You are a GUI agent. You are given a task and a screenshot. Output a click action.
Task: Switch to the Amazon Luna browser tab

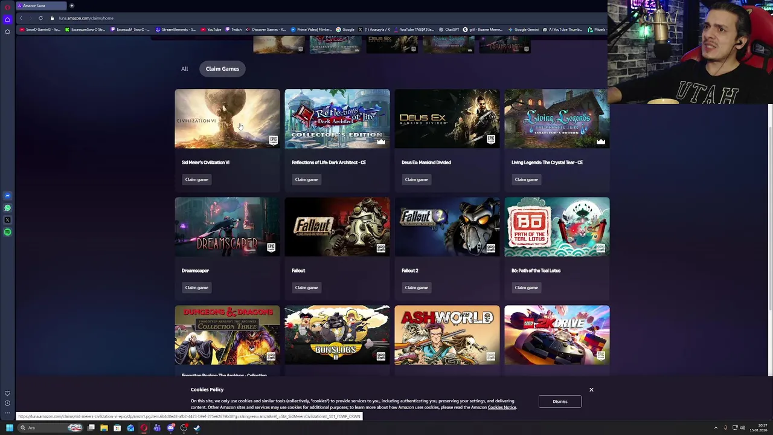tap(40, 5)
